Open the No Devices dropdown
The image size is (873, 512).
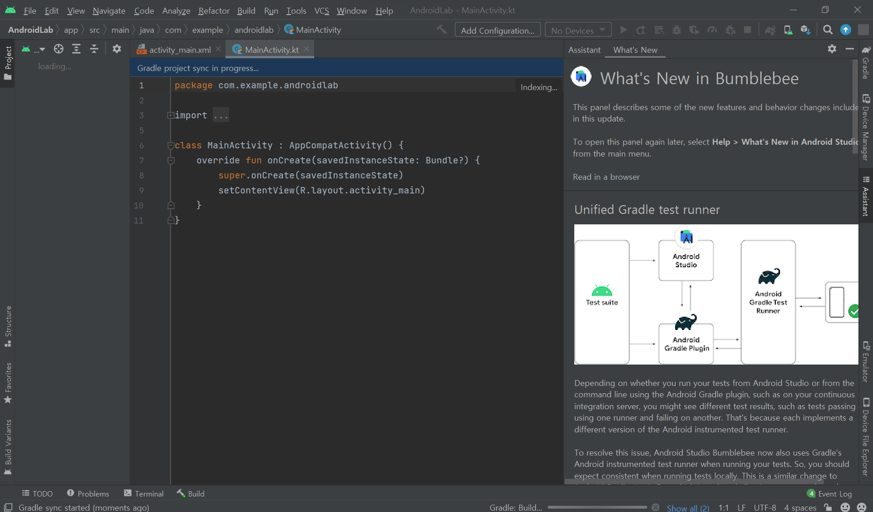tap(578, 30)
